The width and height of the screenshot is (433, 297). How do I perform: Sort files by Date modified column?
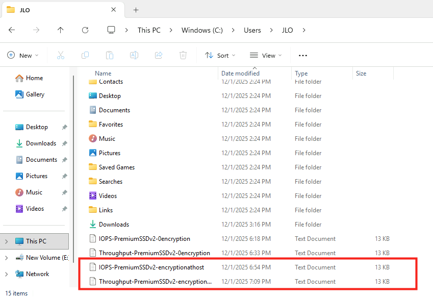point(240,73)
